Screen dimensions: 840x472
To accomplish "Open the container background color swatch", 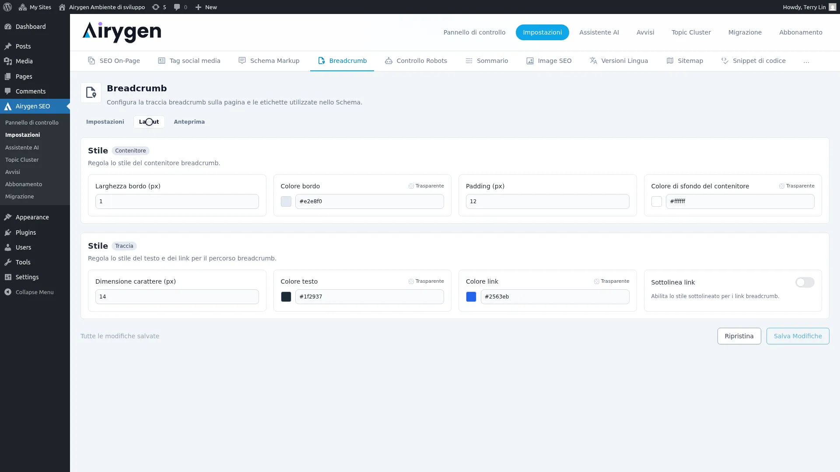I will 657,201.
